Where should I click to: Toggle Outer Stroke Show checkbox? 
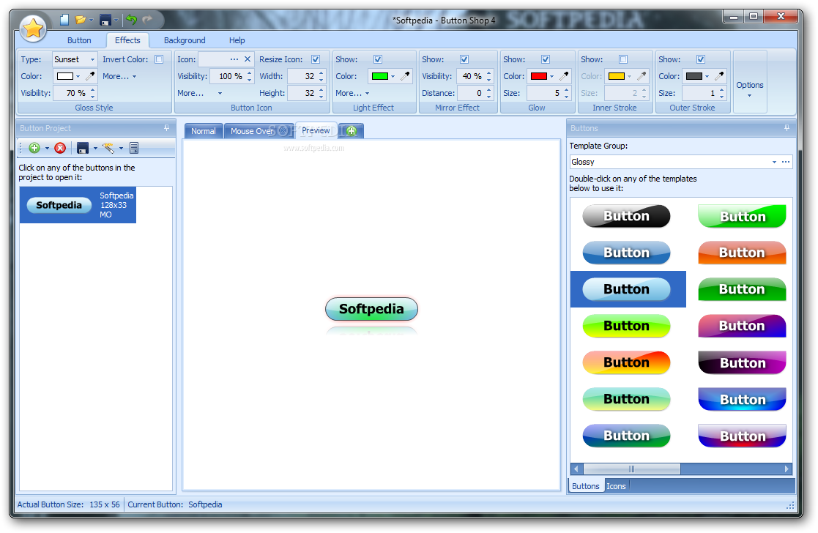[701, 59]
